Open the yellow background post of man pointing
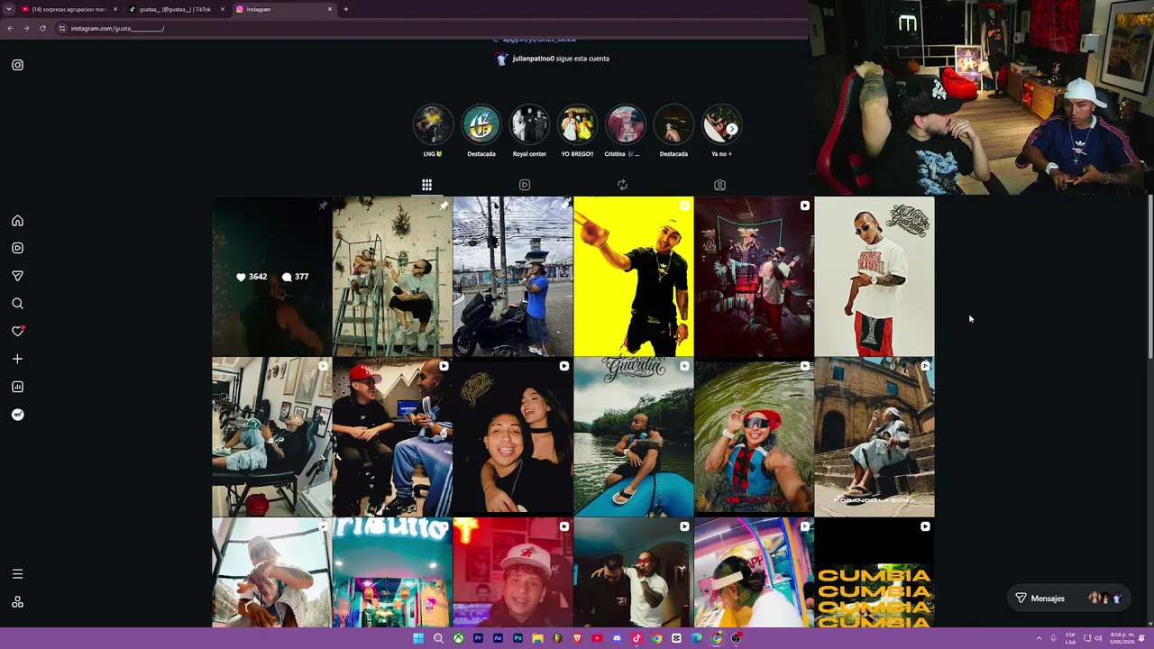Viewport: 1154px width, 649px height. coord(634,277)
